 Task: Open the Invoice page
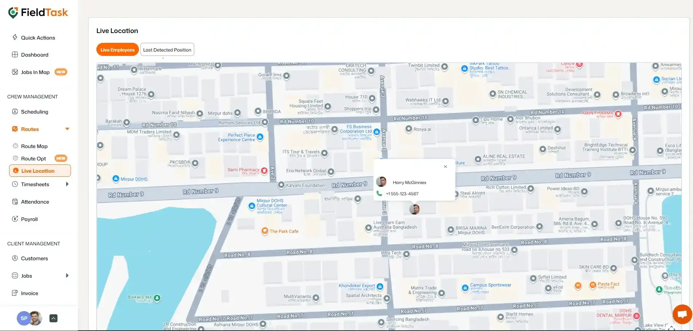[29, 293]
